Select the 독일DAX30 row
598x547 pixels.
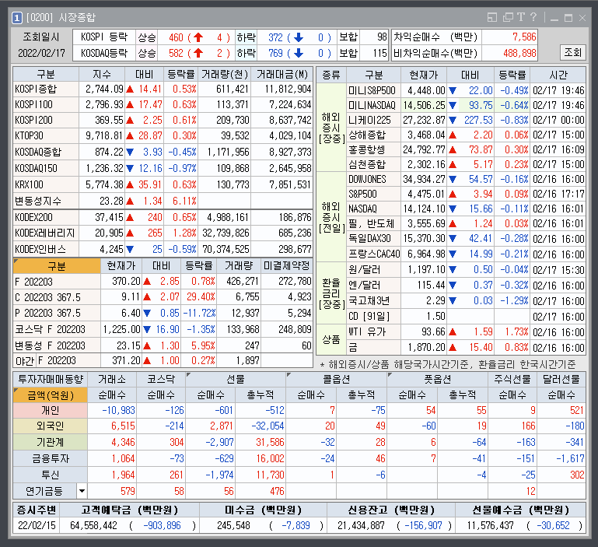(467, 239)
